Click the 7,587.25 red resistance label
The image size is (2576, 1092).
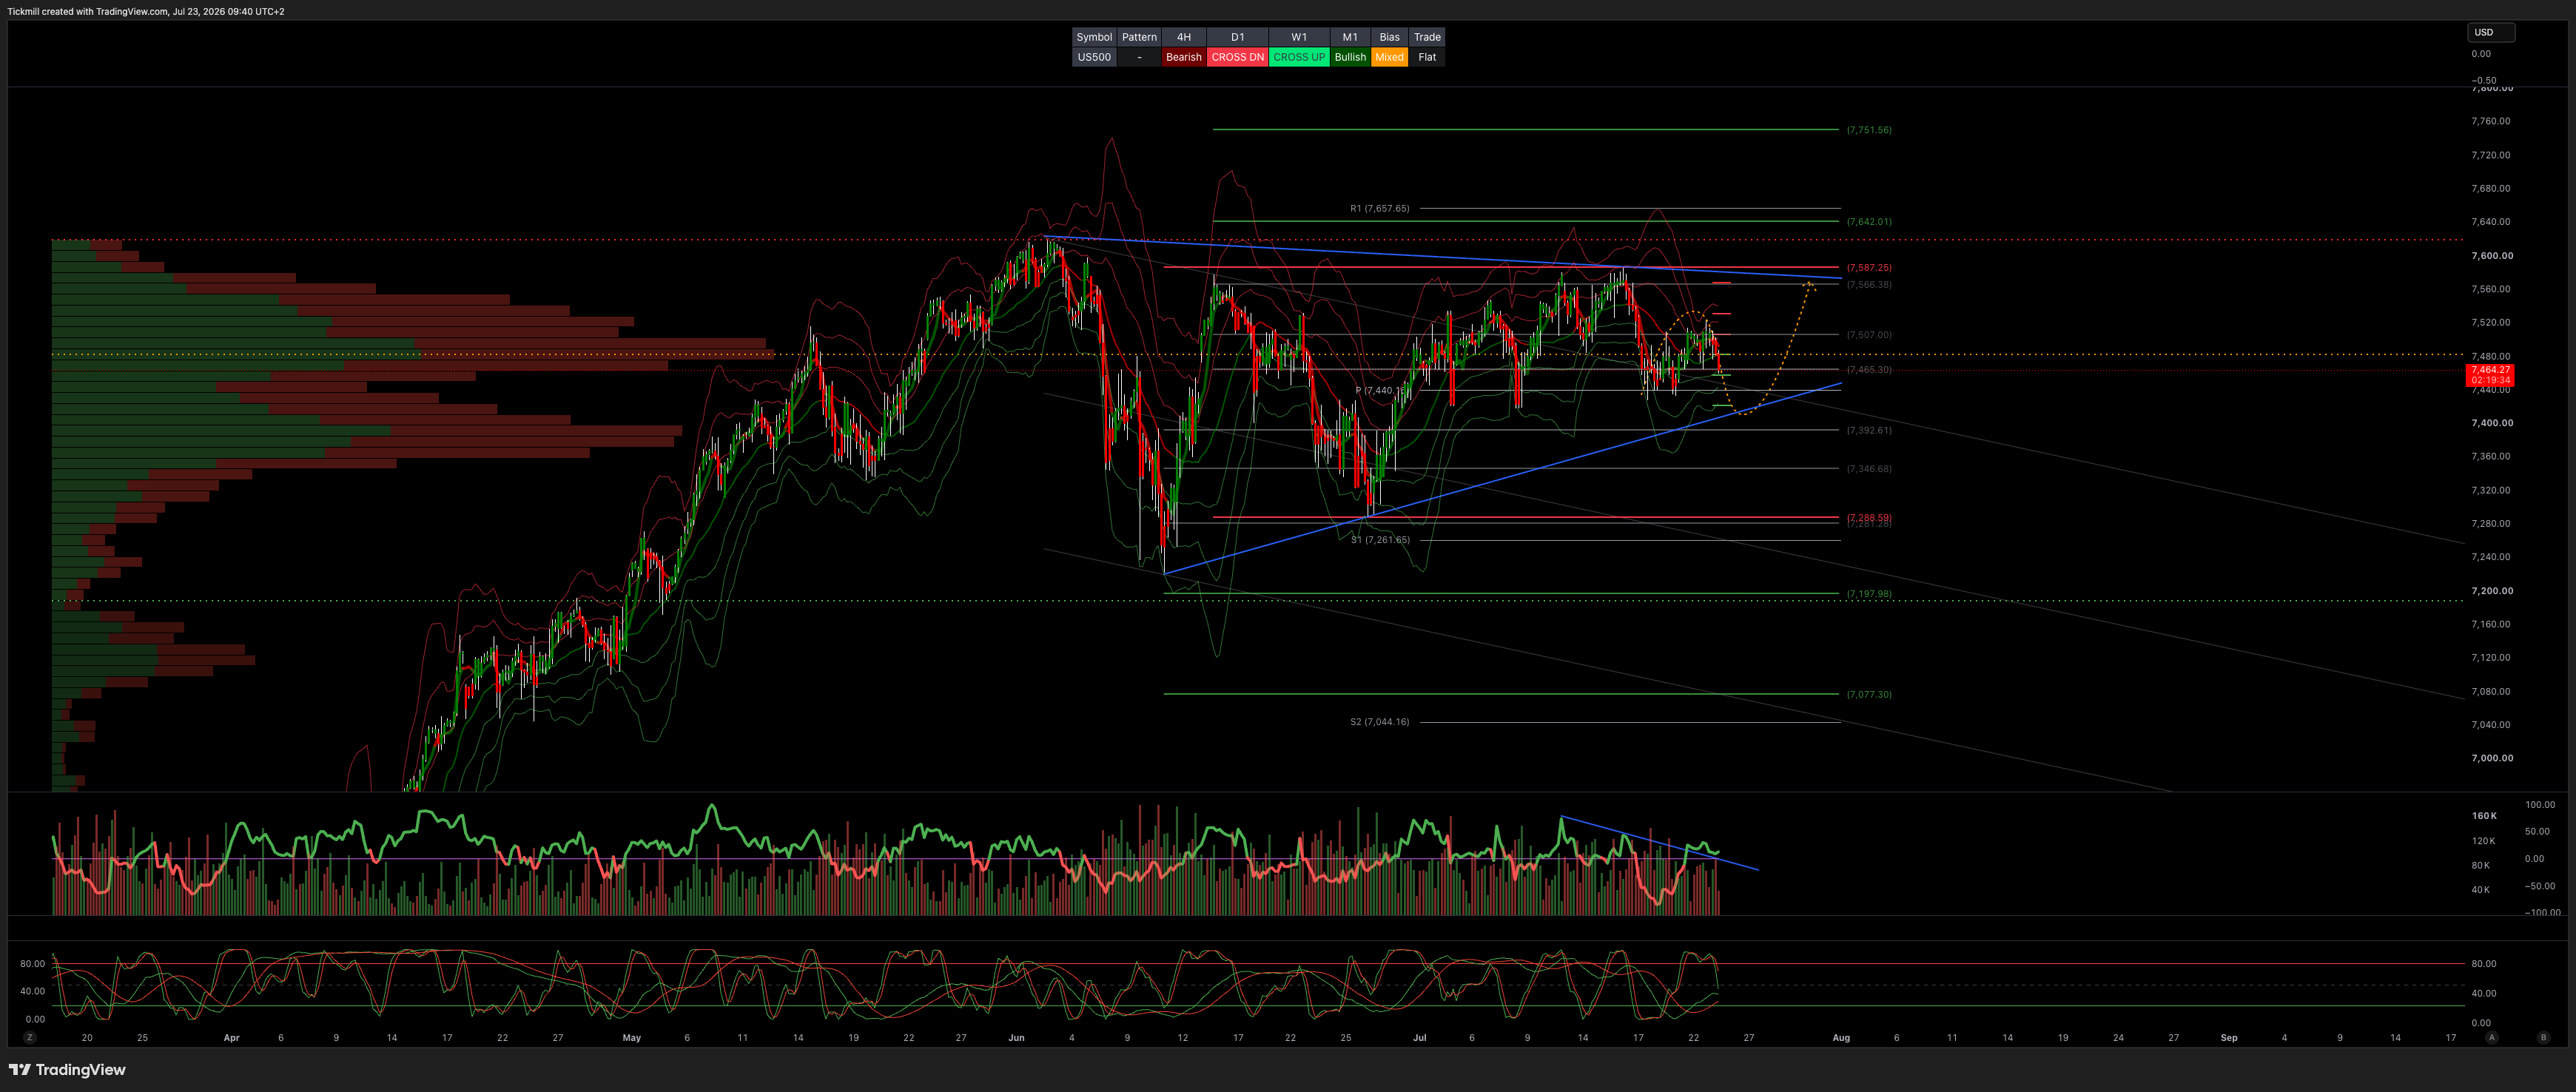click(1869, 268)
